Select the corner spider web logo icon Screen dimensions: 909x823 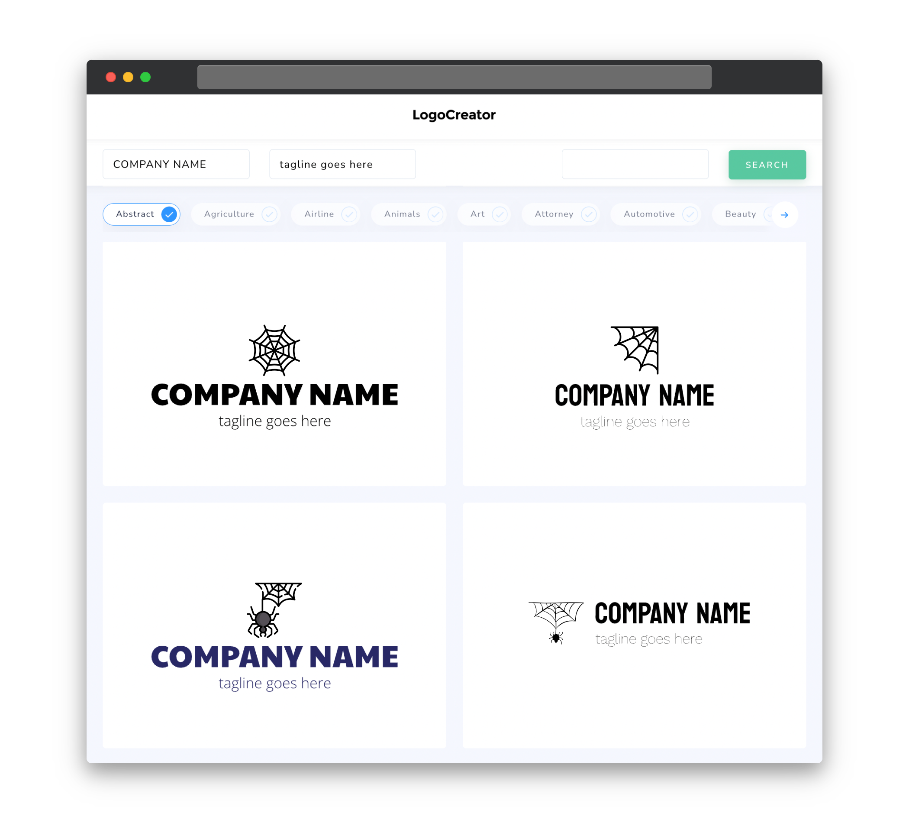[x=634, y=349]
